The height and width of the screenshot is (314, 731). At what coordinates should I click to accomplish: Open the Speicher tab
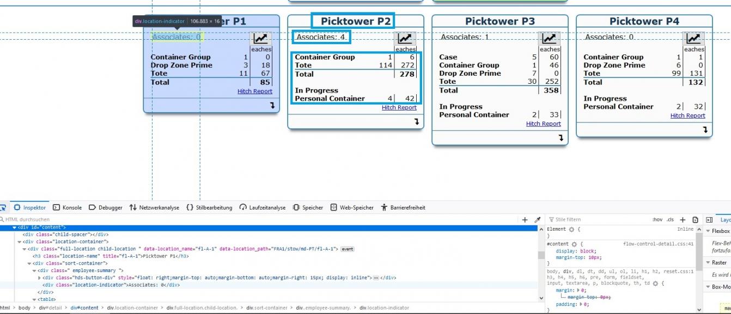pos(308,207)
